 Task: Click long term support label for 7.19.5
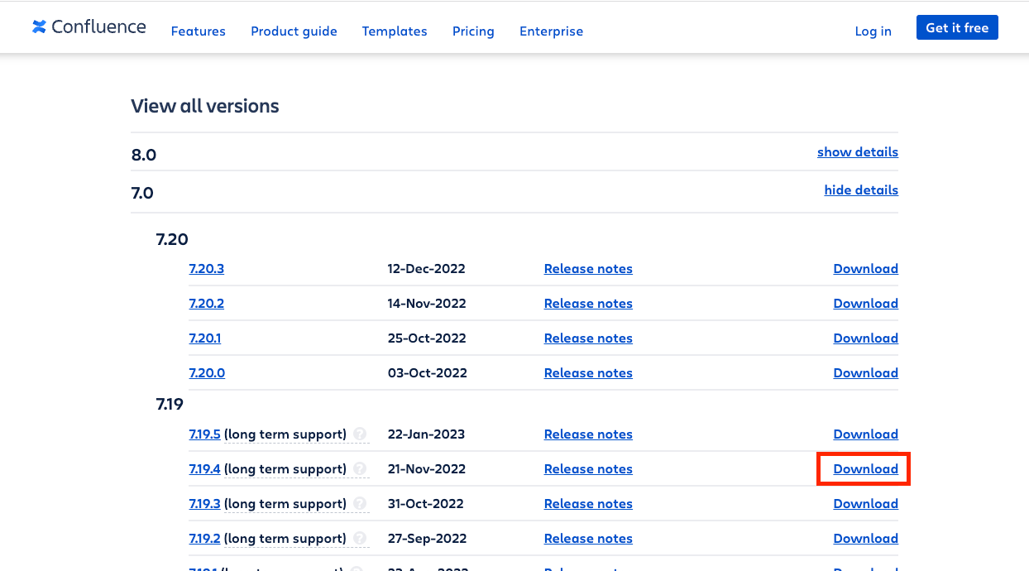(285, 434)
